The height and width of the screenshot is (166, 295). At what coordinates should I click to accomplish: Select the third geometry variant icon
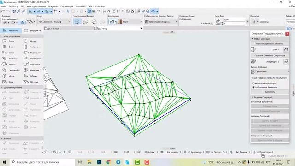(94, 22)
